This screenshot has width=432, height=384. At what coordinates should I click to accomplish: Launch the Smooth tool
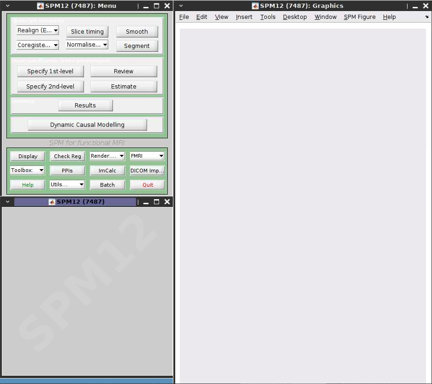coord(137,32)
